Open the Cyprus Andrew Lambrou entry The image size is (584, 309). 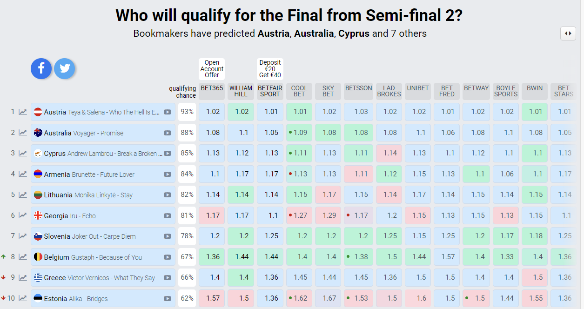coord(103,154)
